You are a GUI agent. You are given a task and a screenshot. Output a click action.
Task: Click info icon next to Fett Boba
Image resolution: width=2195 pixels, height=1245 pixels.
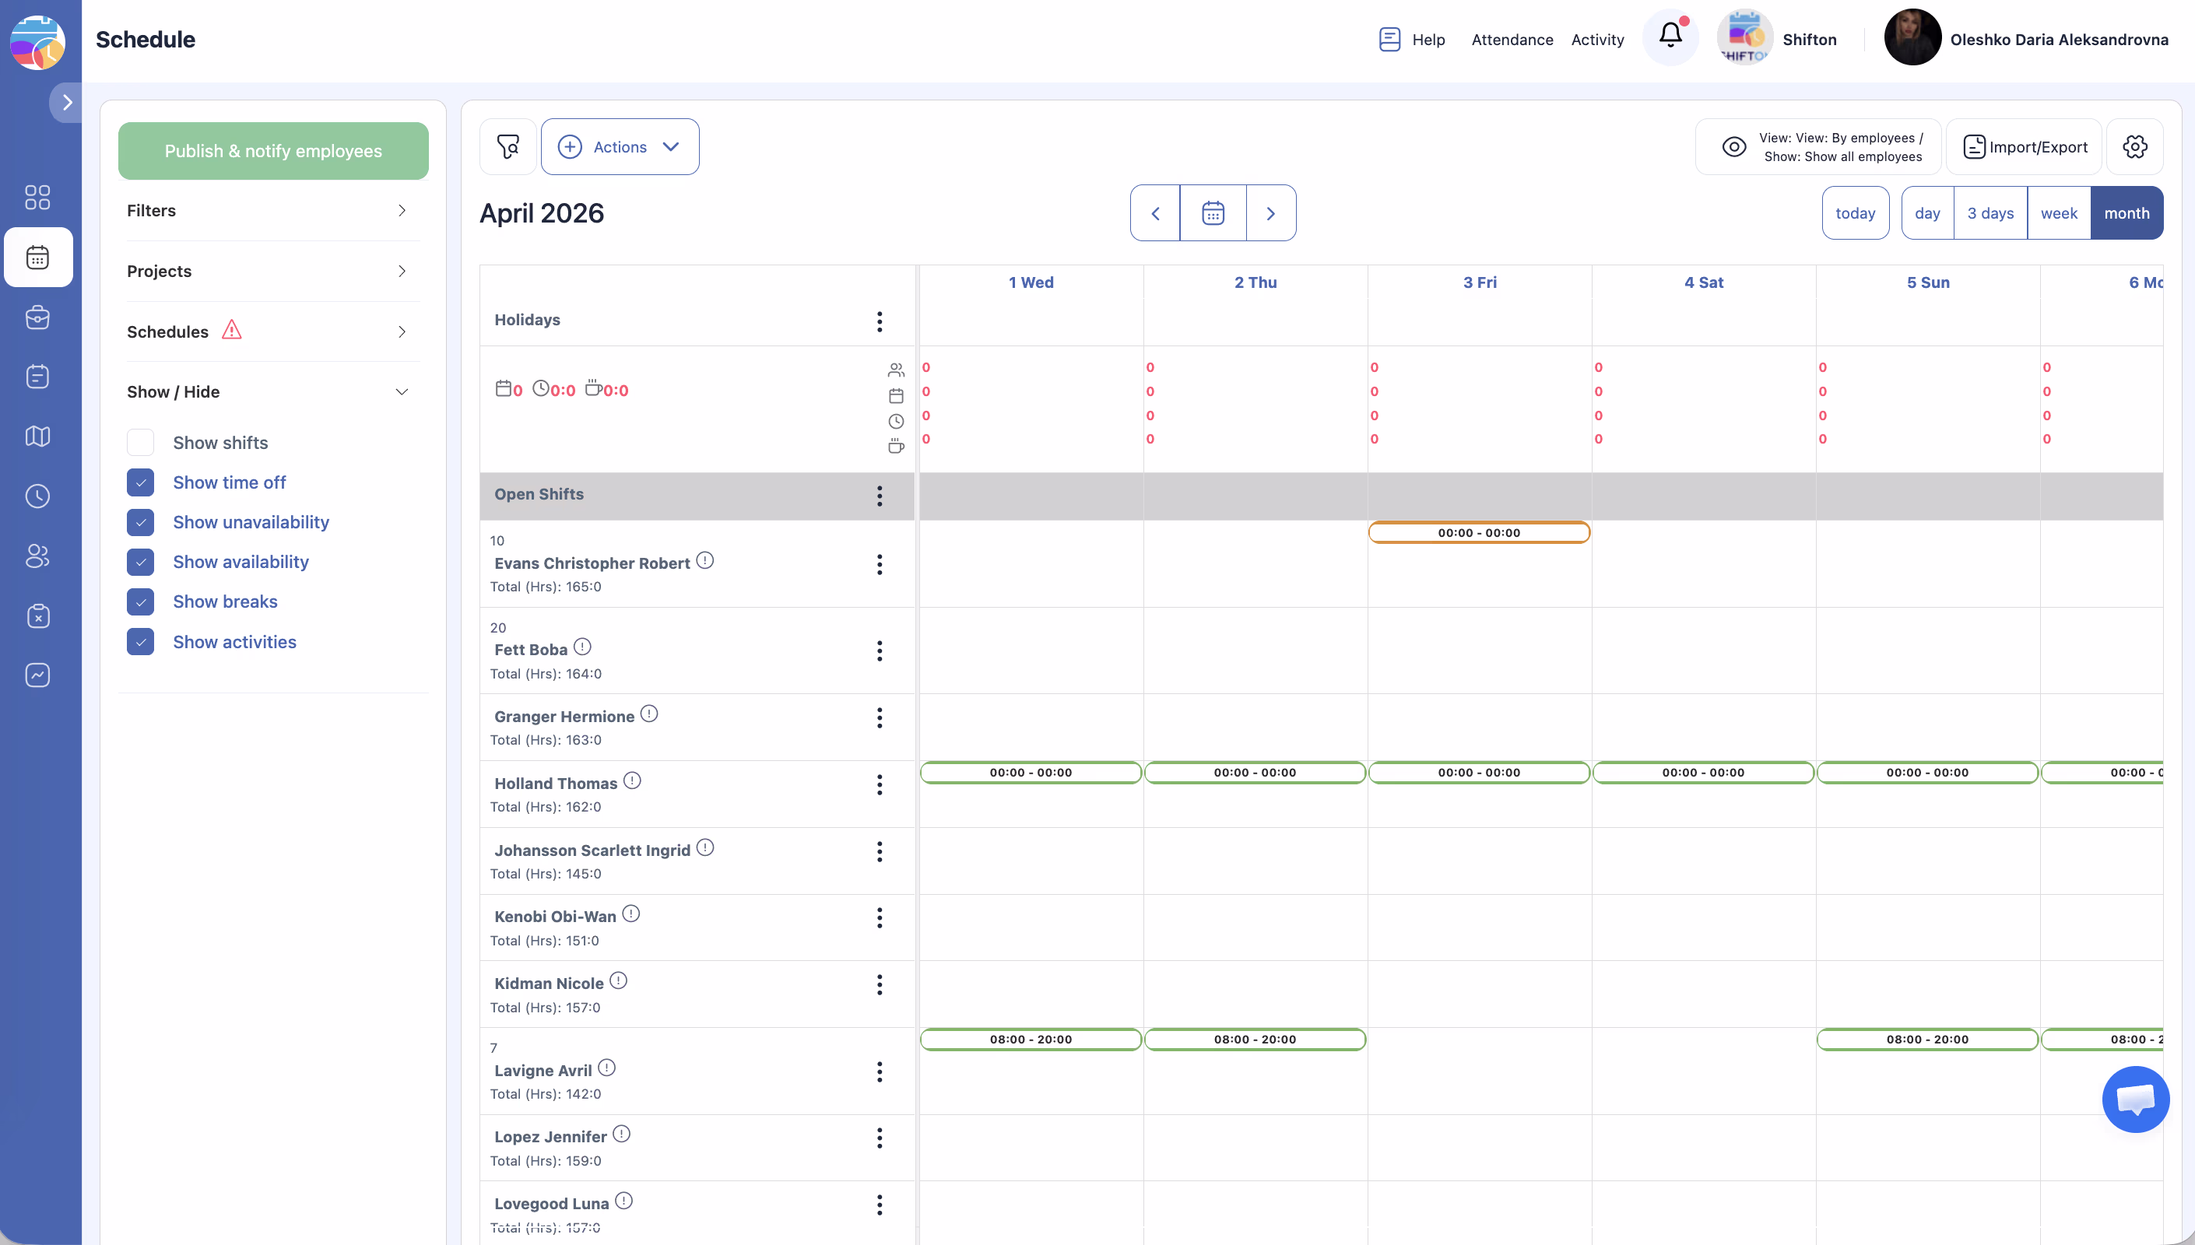pyautogui.click(x=582, y=647)
